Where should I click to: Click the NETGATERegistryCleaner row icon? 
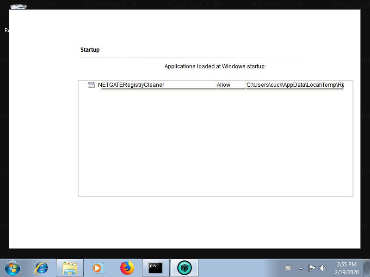pyautogui.click(x=91, y=85)
